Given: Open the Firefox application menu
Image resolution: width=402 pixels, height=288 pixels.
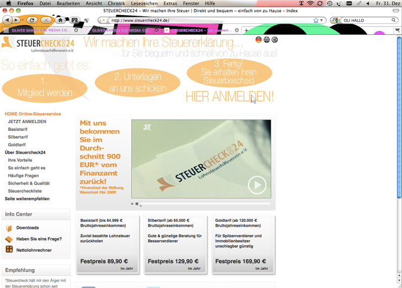Looking at the screenshot, I should pyautogui.click(x=25, y=3).
